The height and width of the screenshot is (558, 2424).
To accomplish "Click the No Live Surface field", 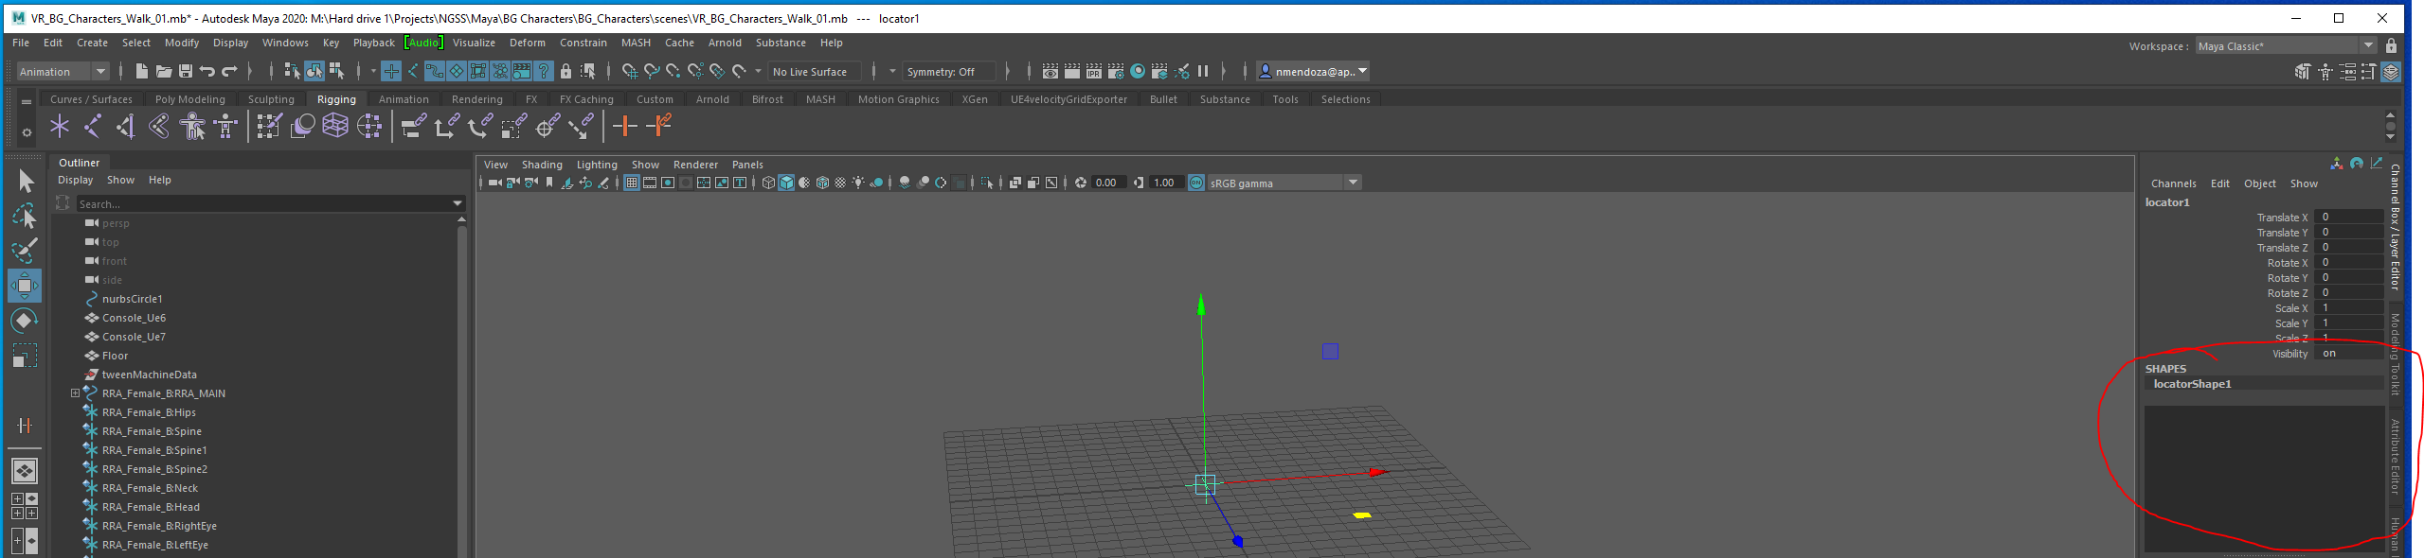I will click(815, 71).
